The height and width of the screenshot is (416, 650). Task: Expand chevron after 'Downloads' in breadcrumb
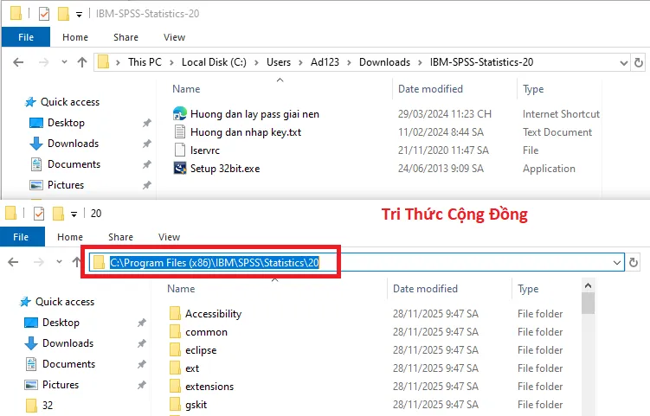click(x=421, y=62)
